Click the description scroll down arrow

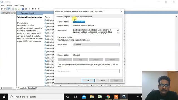coord(118,33)
